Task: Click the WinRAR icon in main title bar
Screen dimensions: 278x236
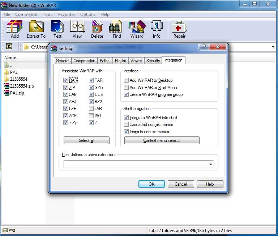Action: point(4,5)
